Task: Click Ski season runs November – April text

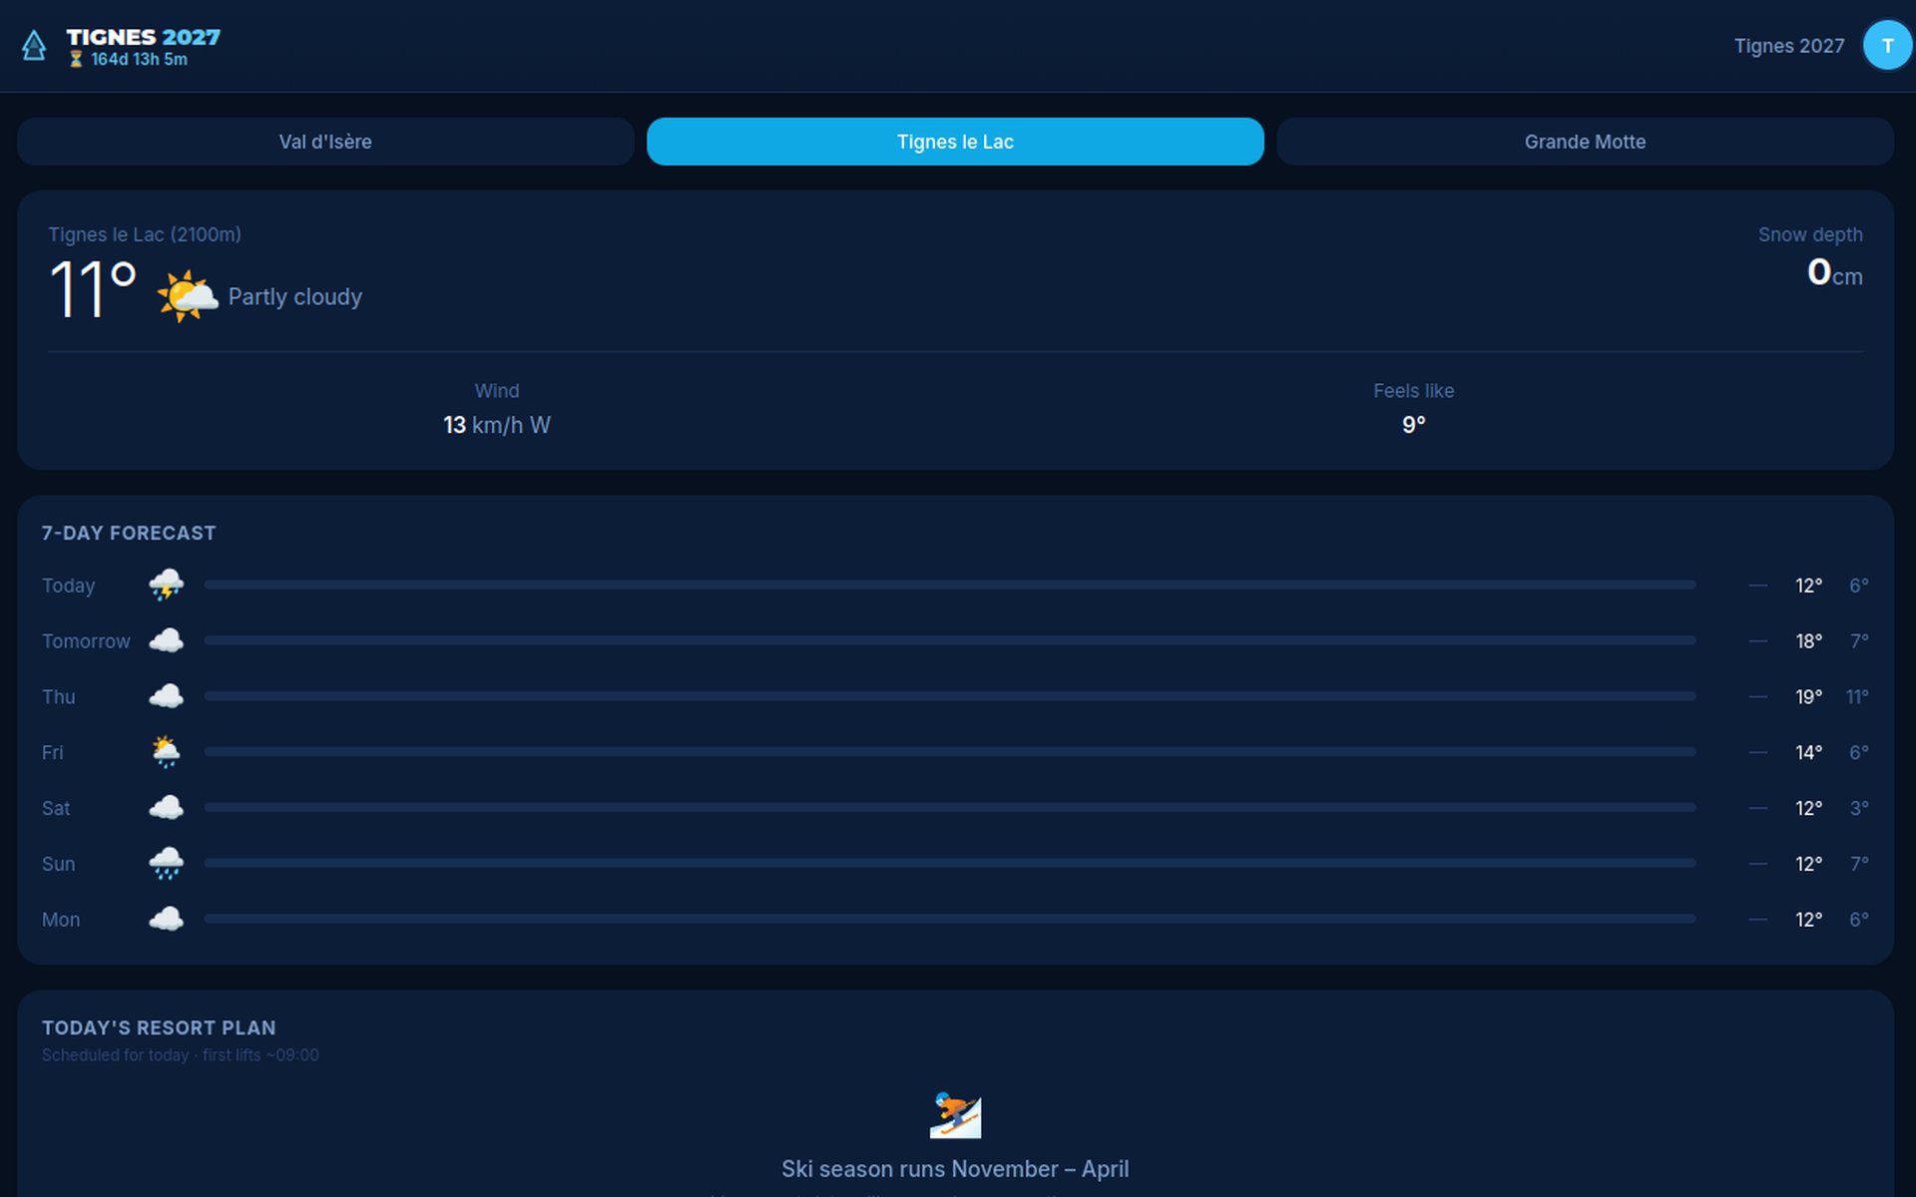Action: 955,1169
